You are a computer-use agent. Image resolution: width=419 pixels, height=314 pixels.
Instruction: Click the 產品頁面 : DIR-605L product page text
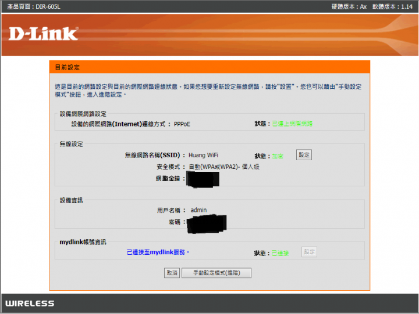34,6
